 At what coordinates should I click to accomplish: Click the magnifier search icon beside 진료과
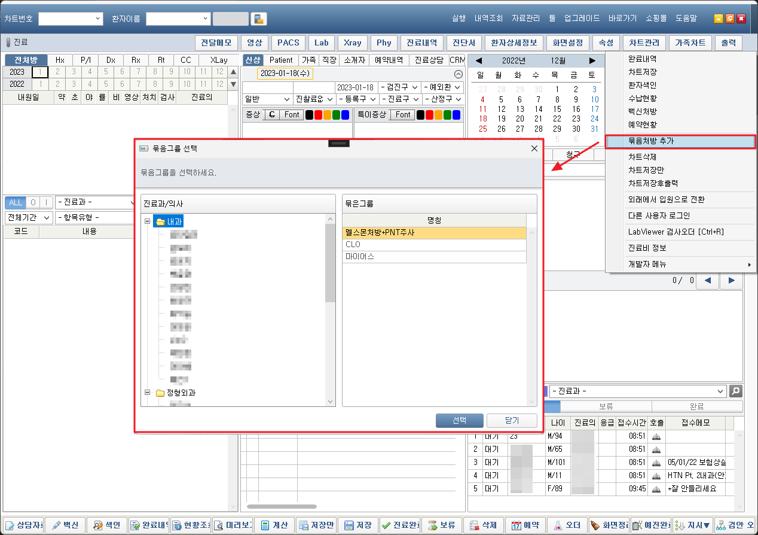pyautogui.click(x=736, y=391)
